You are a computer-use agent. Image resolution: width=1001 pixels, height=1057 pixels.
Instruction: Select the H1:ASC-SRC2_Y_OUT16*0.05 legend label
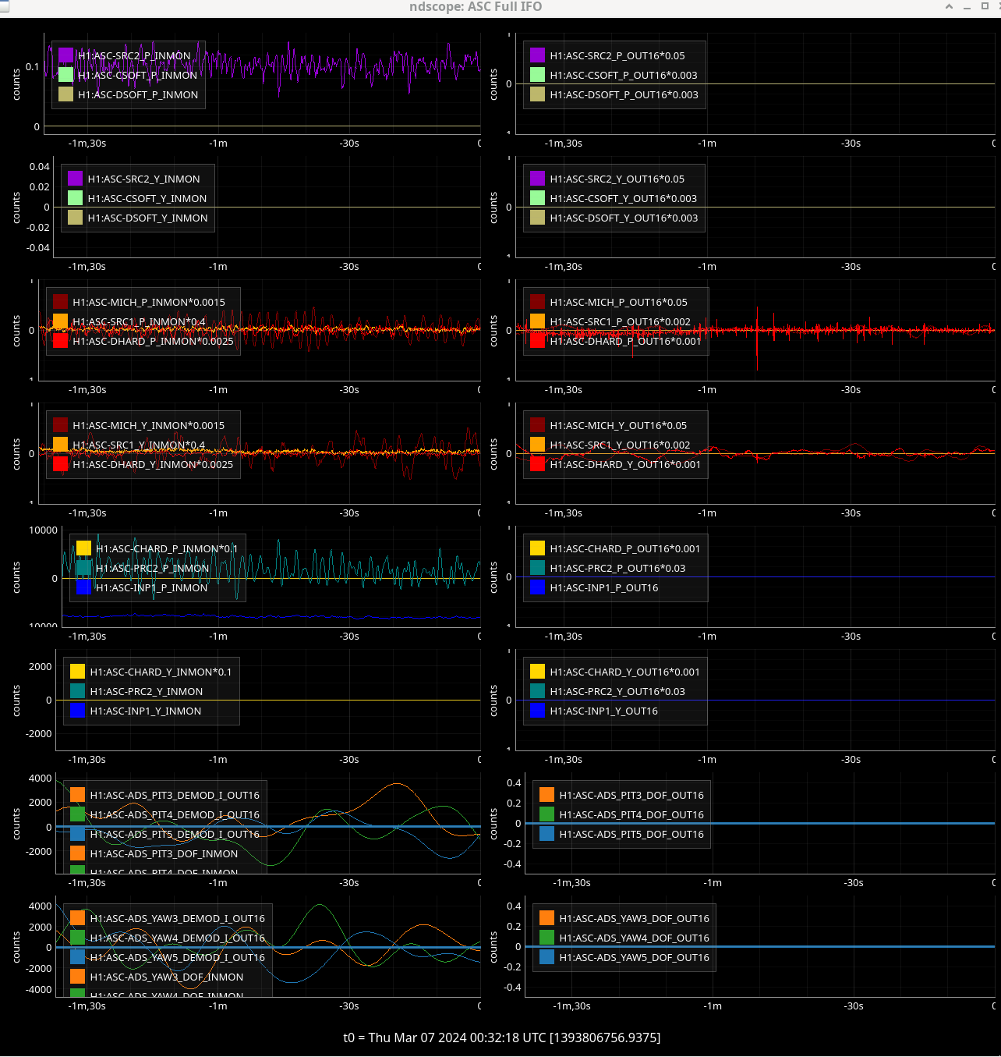(x=617, y=179)
